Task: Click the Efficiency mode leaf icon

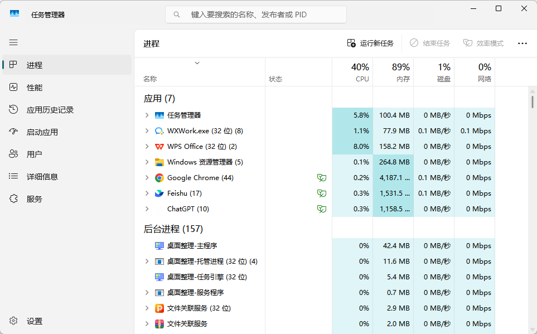Action: [468, 43]
